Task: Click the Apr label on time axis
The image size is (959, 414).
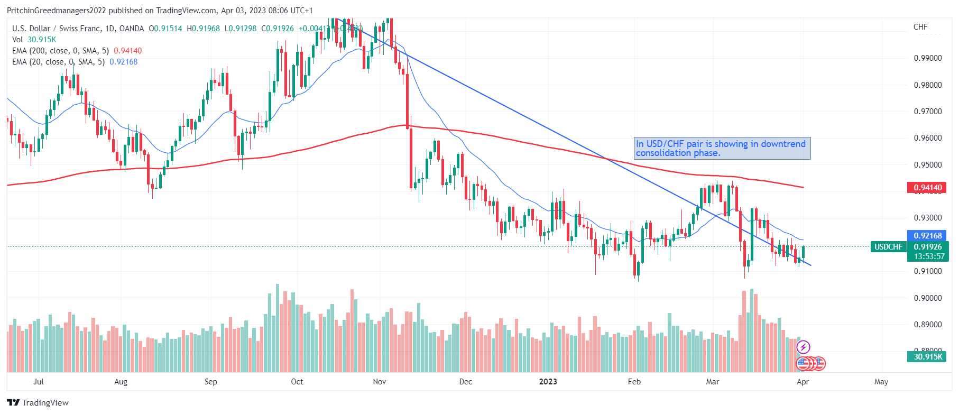Action: point(803,382)
